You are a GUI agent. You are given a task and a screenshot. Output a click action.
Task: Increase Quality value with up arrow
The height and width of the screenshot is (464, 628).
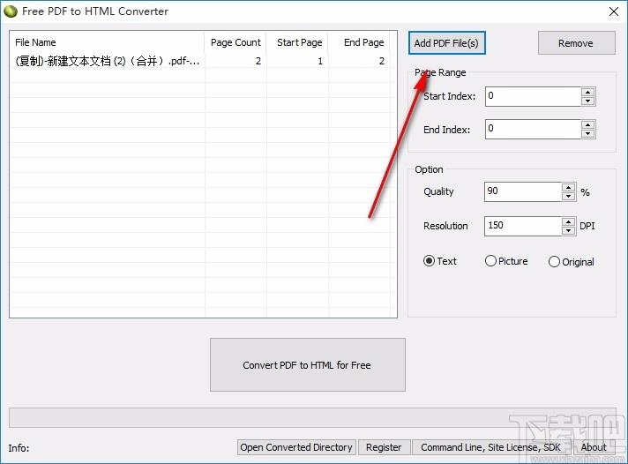(568, 187)
